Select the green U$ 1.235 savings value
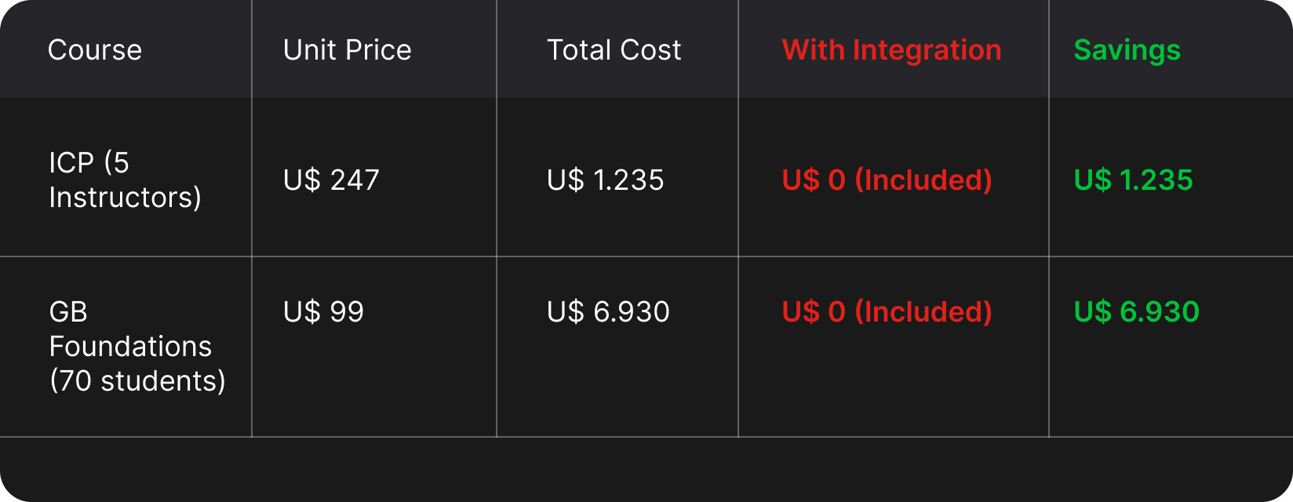The image size is (1293, 502). tap(1133, 180)
